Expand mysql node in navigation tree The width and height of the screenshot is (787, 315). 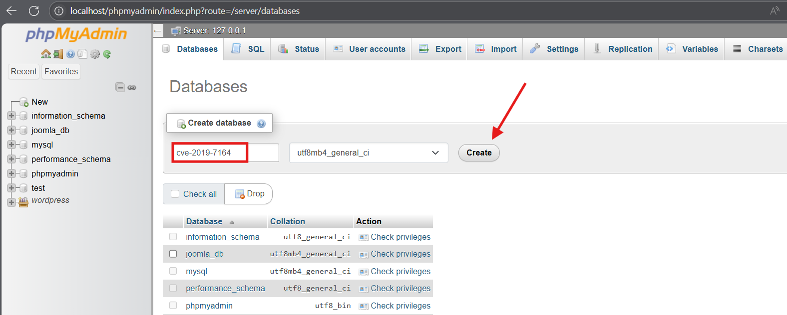pos(11,145)
